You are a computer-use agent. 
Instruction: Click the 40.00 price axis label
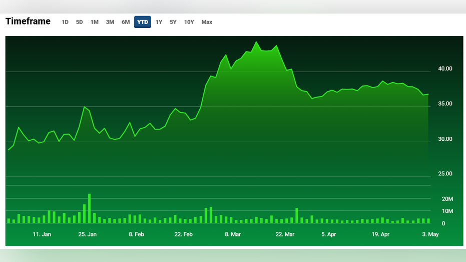coord(445,69)
